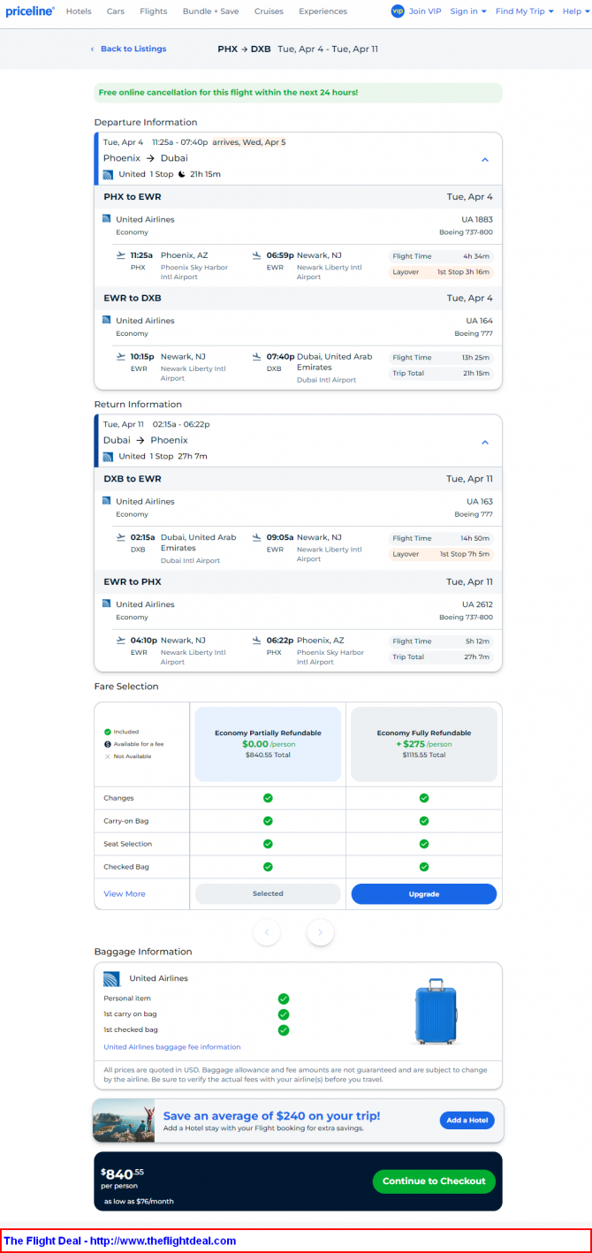
Task: Click the 1st checked bag green checkmark
Action: tap(284, 1030)
